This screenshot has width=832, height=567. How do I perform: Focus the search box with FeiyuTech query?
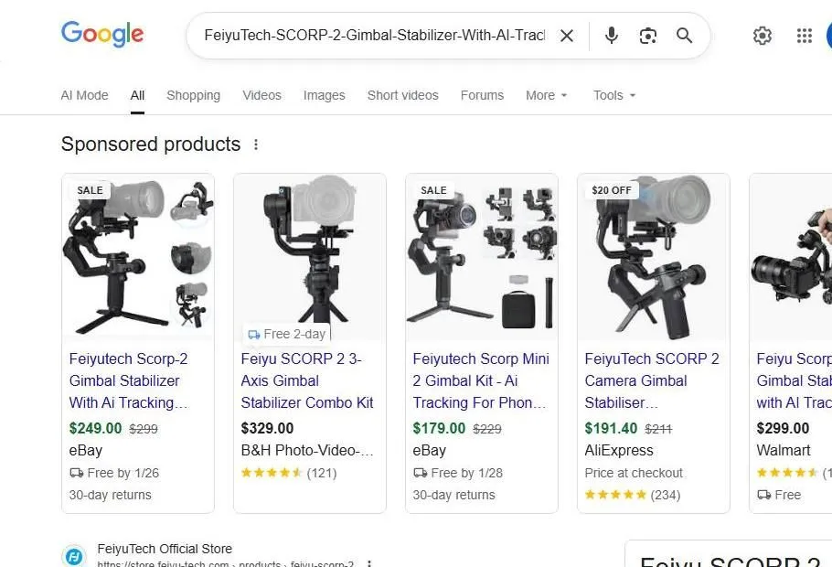tap(375, 36)
